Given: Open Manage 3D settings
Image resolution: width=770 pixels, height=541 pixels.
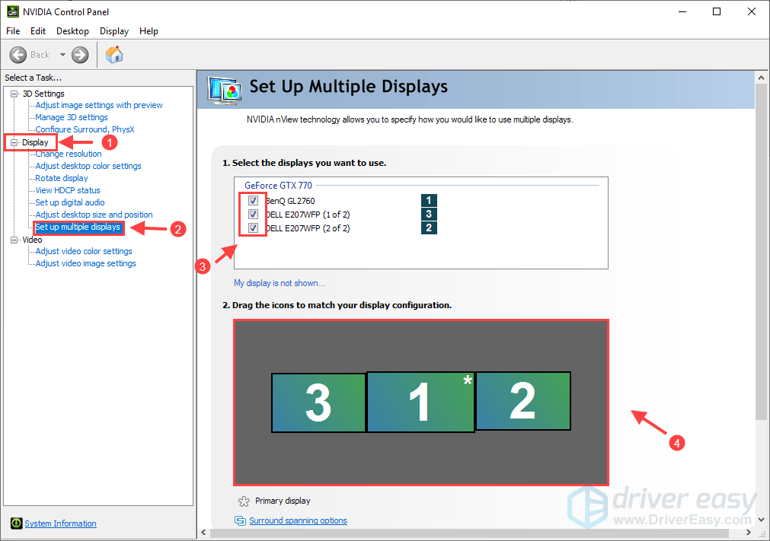Looking at the screenshot, I should point(71,117).
